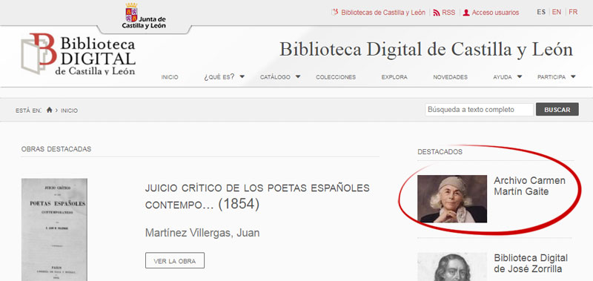Click the VER LA OBRA button
593x281 pixels.
click(x=175, y=260)
